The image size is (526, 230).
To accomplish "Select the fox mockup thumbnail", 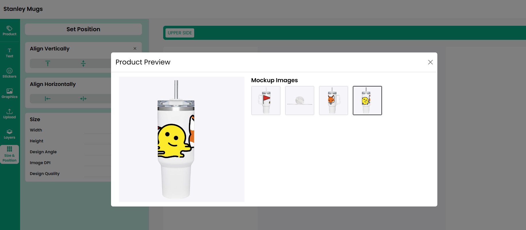I will coord(334,101).
